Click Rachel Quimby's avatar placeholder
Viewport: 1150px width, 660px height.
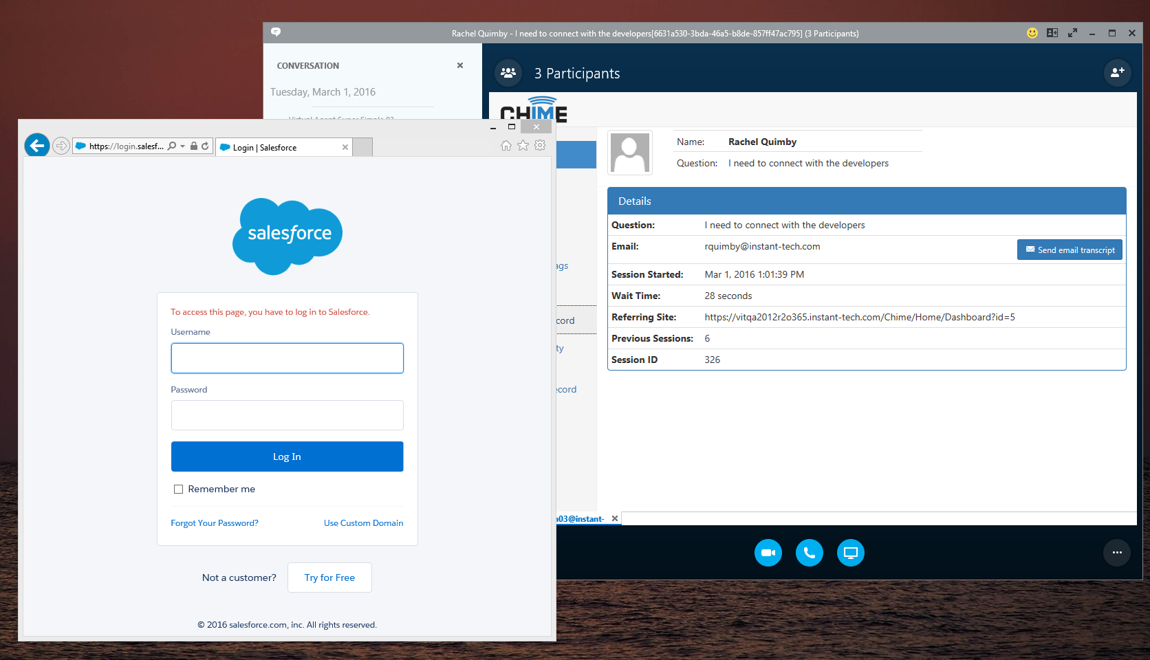[x=630, y=153]
